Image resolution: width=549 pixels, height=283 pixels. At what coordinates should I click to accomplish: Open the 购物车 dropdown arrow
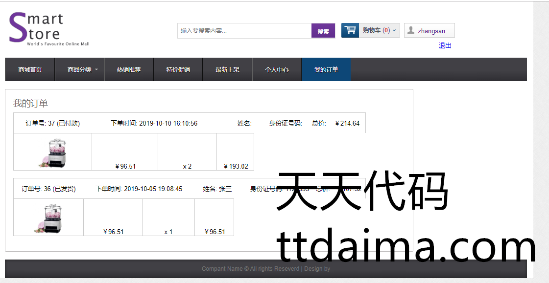pyautogui.click(x=394, y=30)
